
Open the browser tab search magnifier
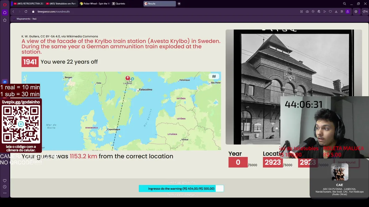344,4
